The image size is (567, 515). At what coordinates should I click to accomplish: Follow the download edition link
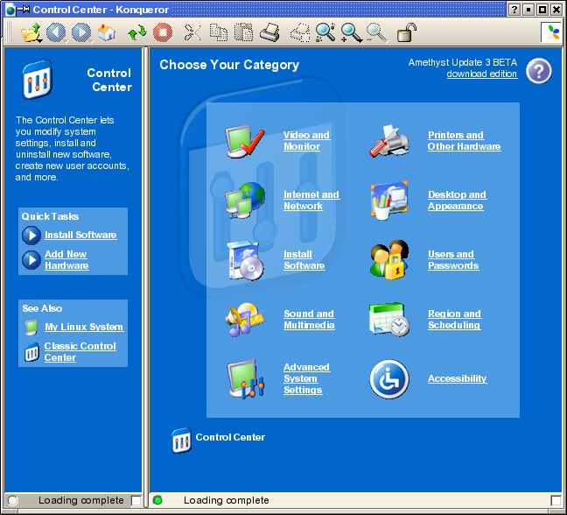coord(481,74)
